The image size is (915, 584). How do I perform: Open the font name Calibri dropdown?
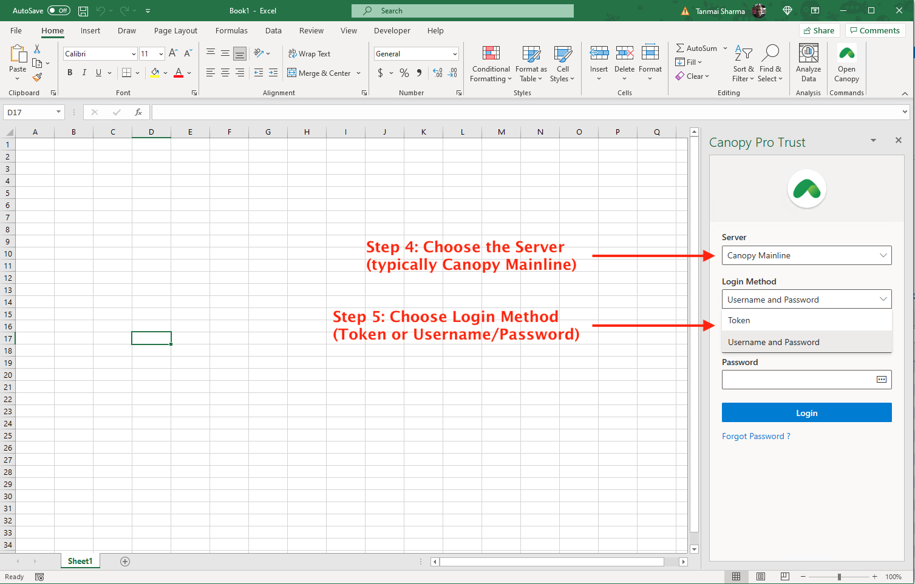click(134, 54)
